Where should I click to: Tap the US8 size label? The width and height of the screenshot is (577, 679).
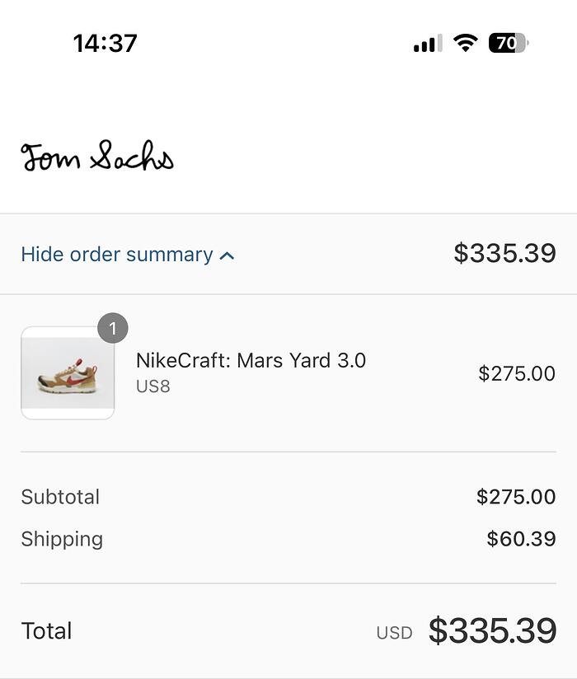[x=152, y=386]
